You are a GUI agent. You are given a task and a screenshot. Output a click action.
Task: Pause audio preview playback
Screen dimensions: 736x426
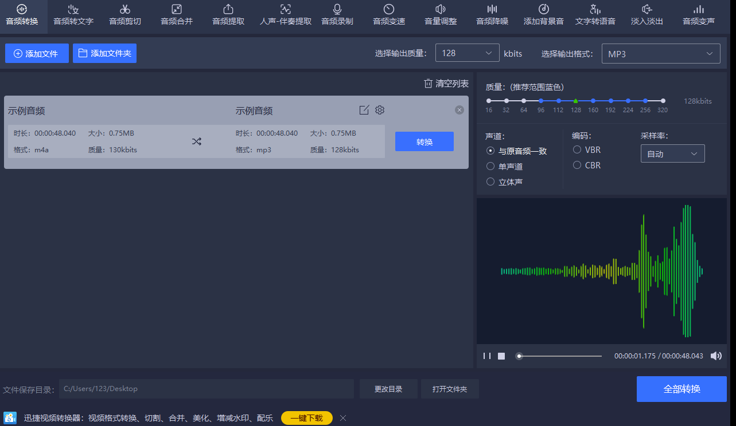tap(487, 356)
